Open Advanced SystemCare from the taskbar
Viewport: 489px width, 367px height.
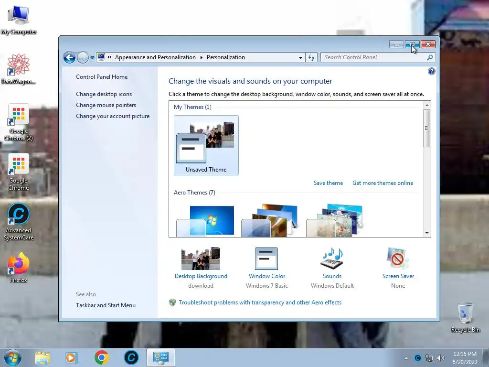pos(131,357)
